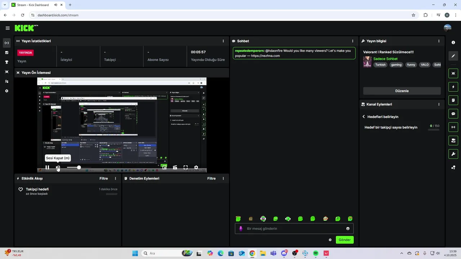Click the info icon in the right sidebar

click(x=453, y=42)
